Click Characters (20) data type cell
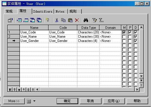The image size is (151, 107). pyautogui.click(x=88, y=32)
